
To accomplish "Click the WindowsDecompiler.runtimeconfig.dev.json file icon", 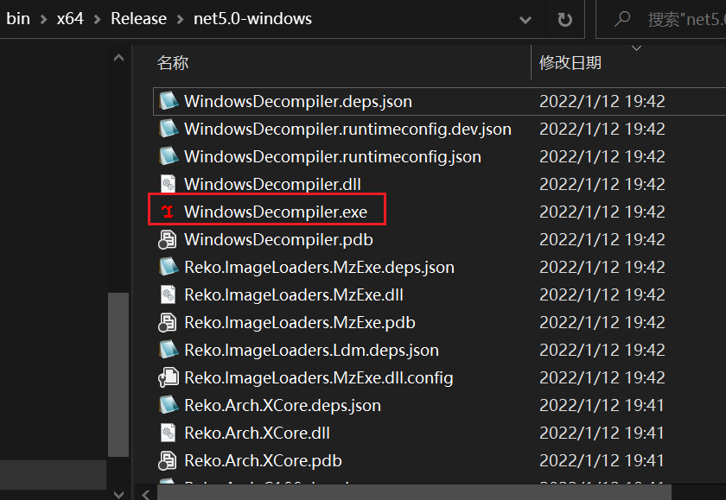I will click(x=168, y=129).
